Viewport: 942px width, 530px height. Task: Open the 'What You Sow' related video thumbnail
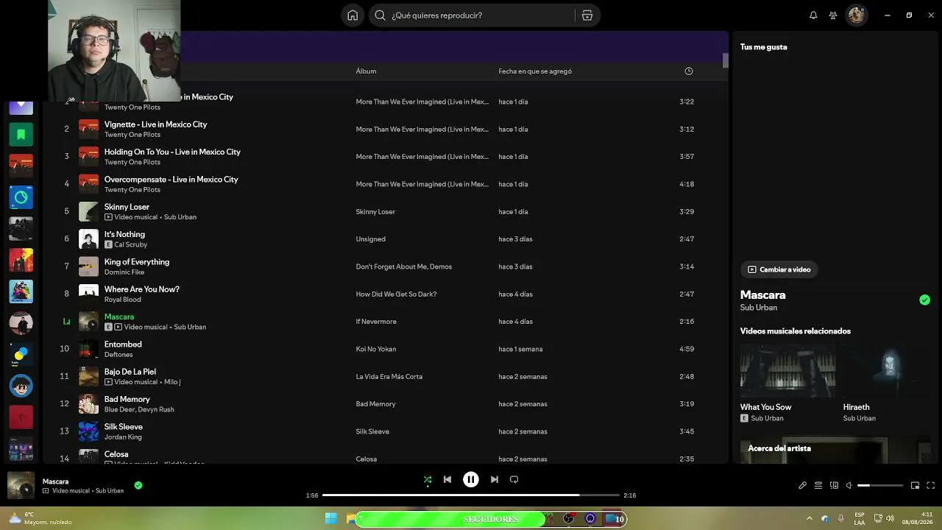pos(787,370)
